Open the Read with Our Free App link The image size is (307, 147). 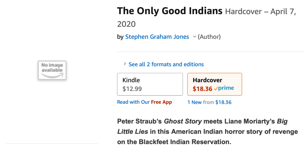point(144,102)
